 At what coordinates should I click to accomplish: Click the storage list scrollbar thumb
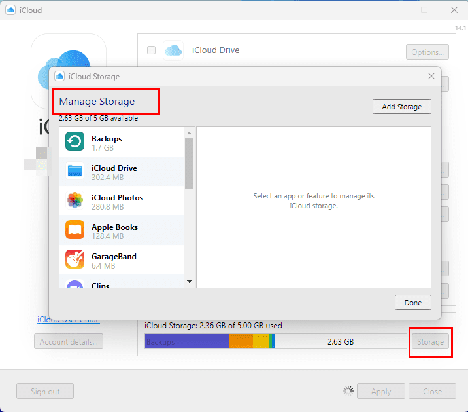(x=189, y=163)
